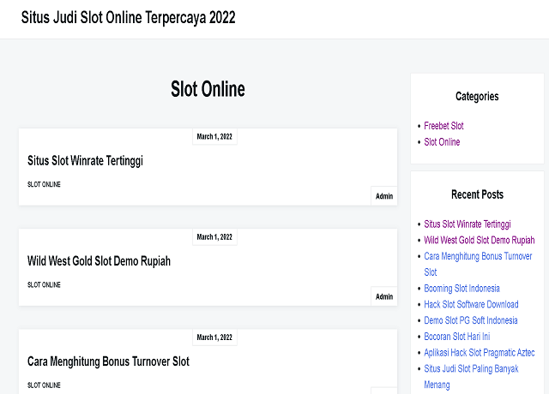This screenshot has width=549, height=394.
Task: Click Admin author on the first post
Action: click(x=384, y=196)
